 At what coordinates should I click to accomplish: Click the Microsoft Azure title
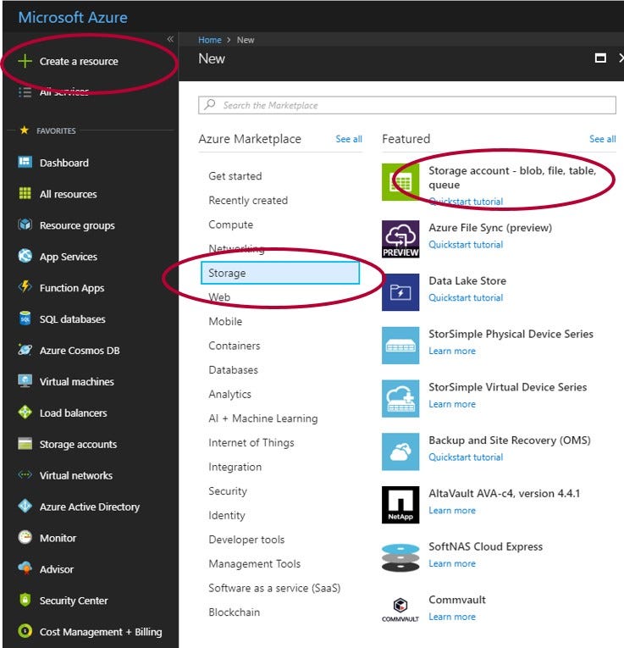[73, 17]
